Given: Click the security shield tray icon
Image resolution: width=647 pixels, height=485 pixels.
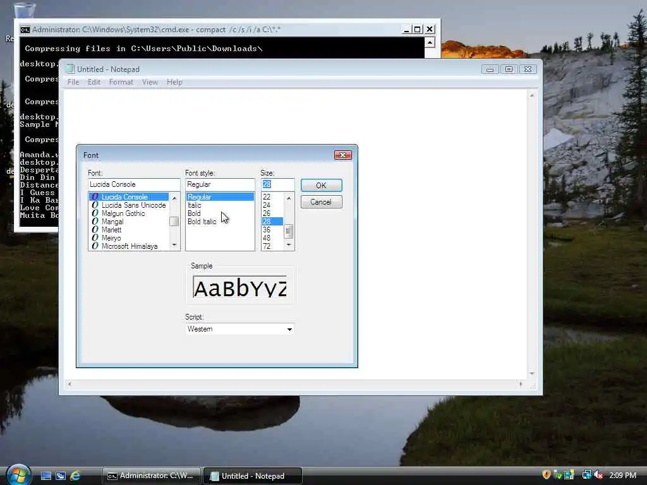Looking at the screenshot, I should [x=547, y=475].
